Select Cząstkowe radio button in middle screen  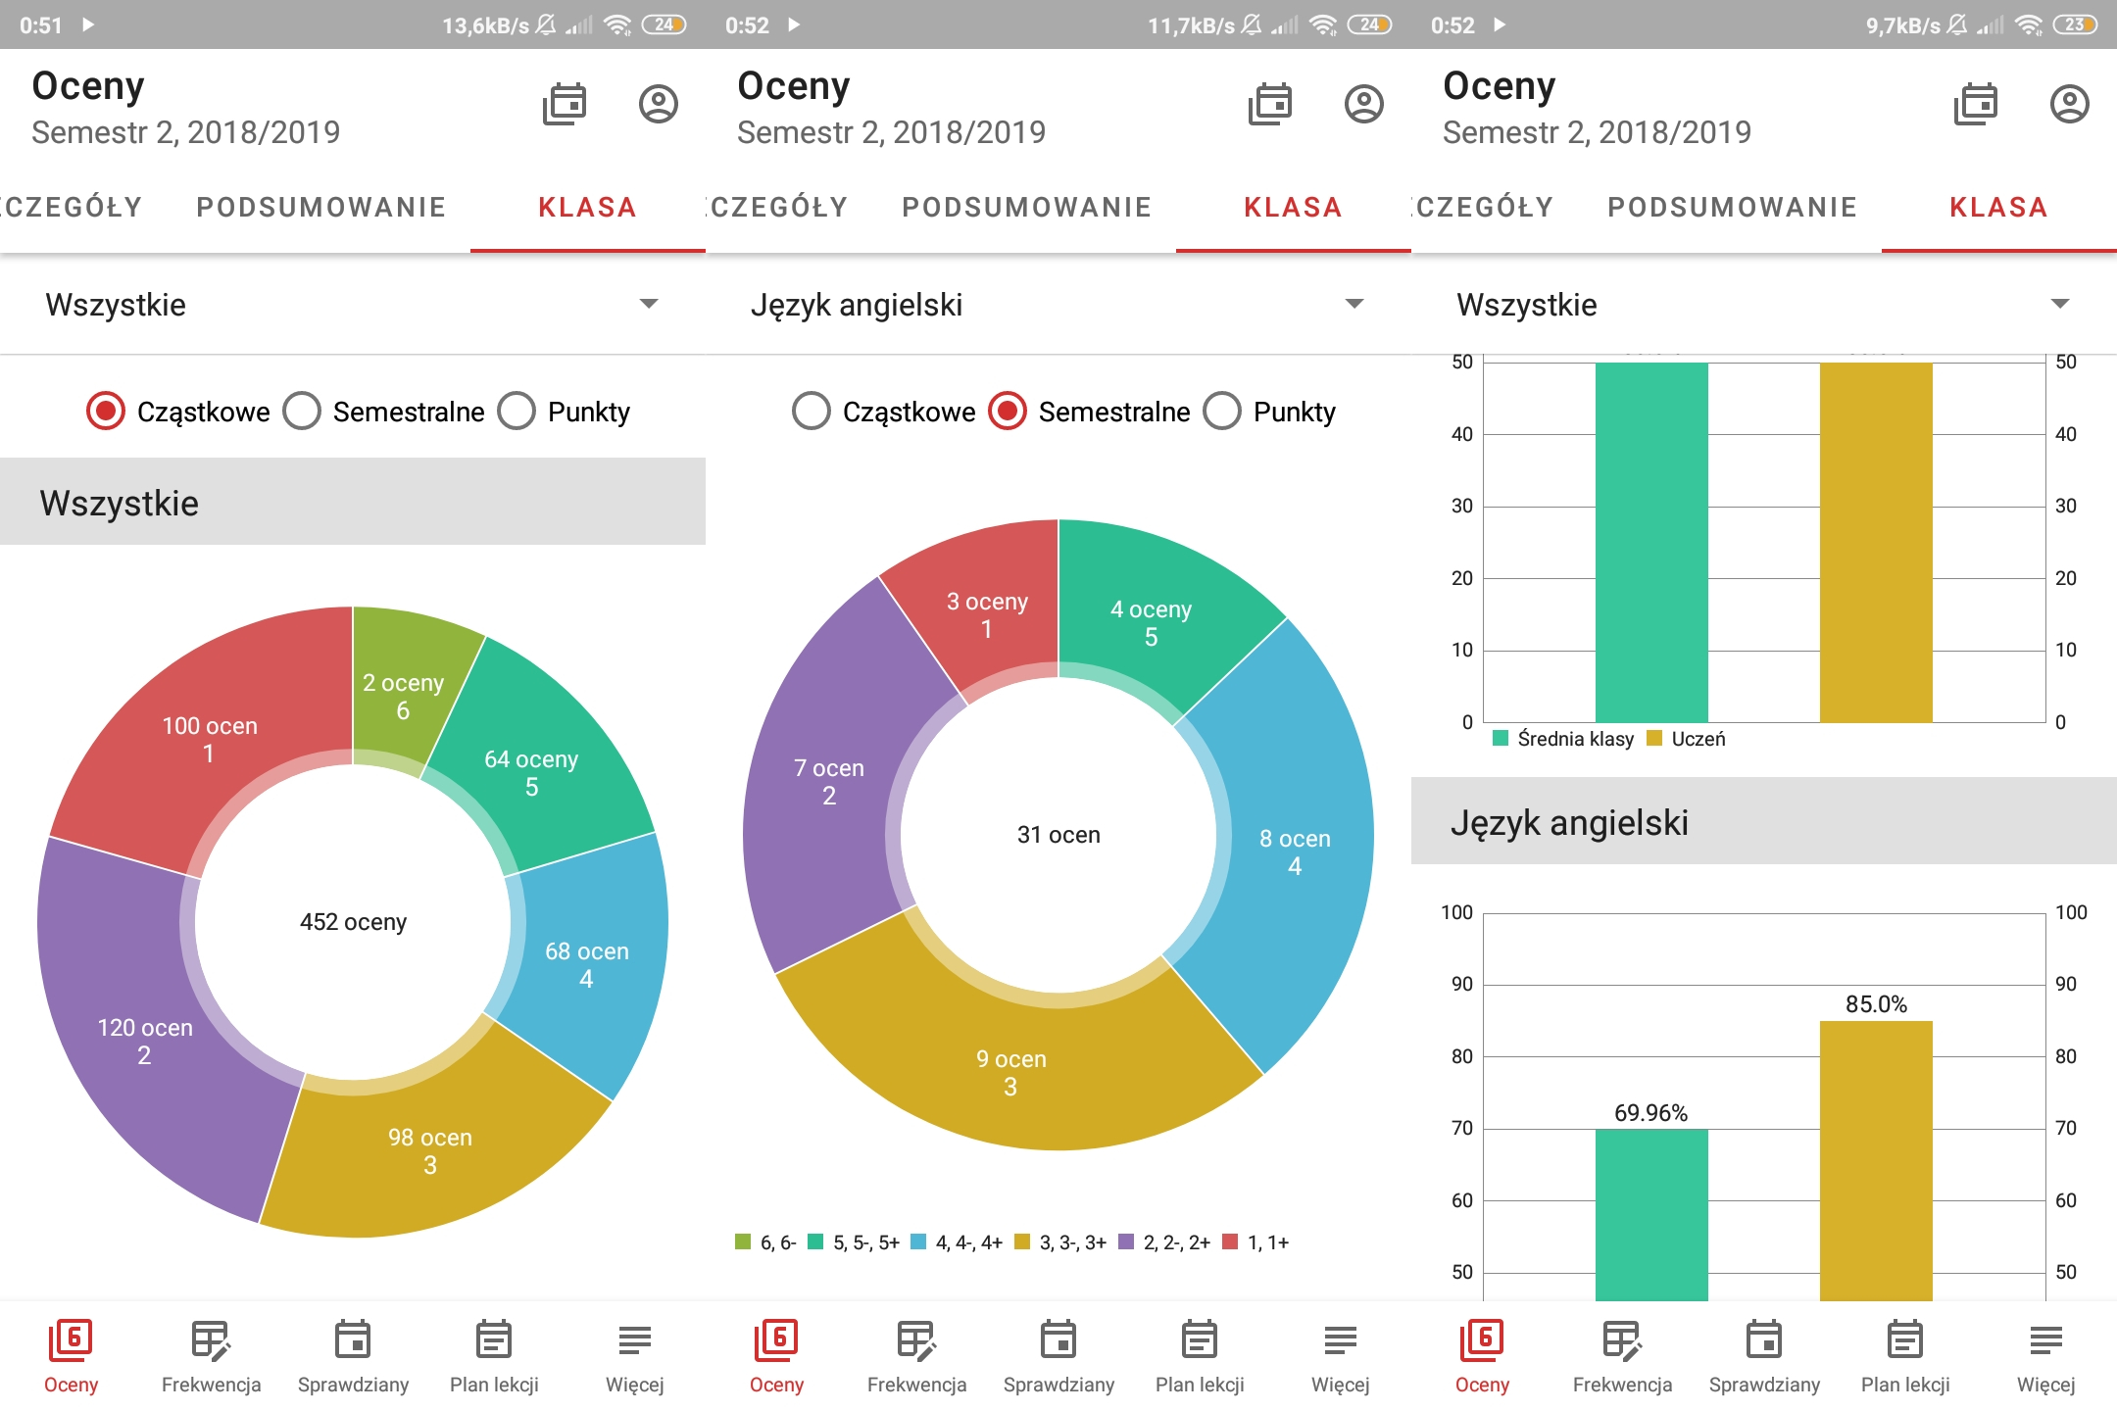(x=812, y=412)
